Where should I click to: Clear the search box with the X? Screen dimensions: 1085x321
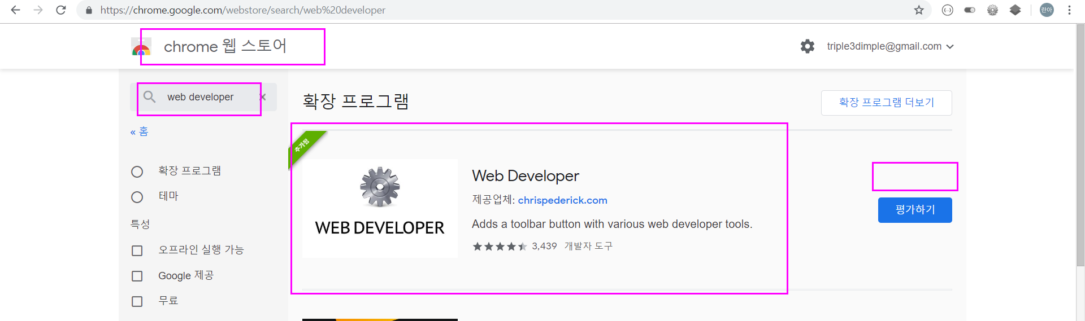pos(263,97)
